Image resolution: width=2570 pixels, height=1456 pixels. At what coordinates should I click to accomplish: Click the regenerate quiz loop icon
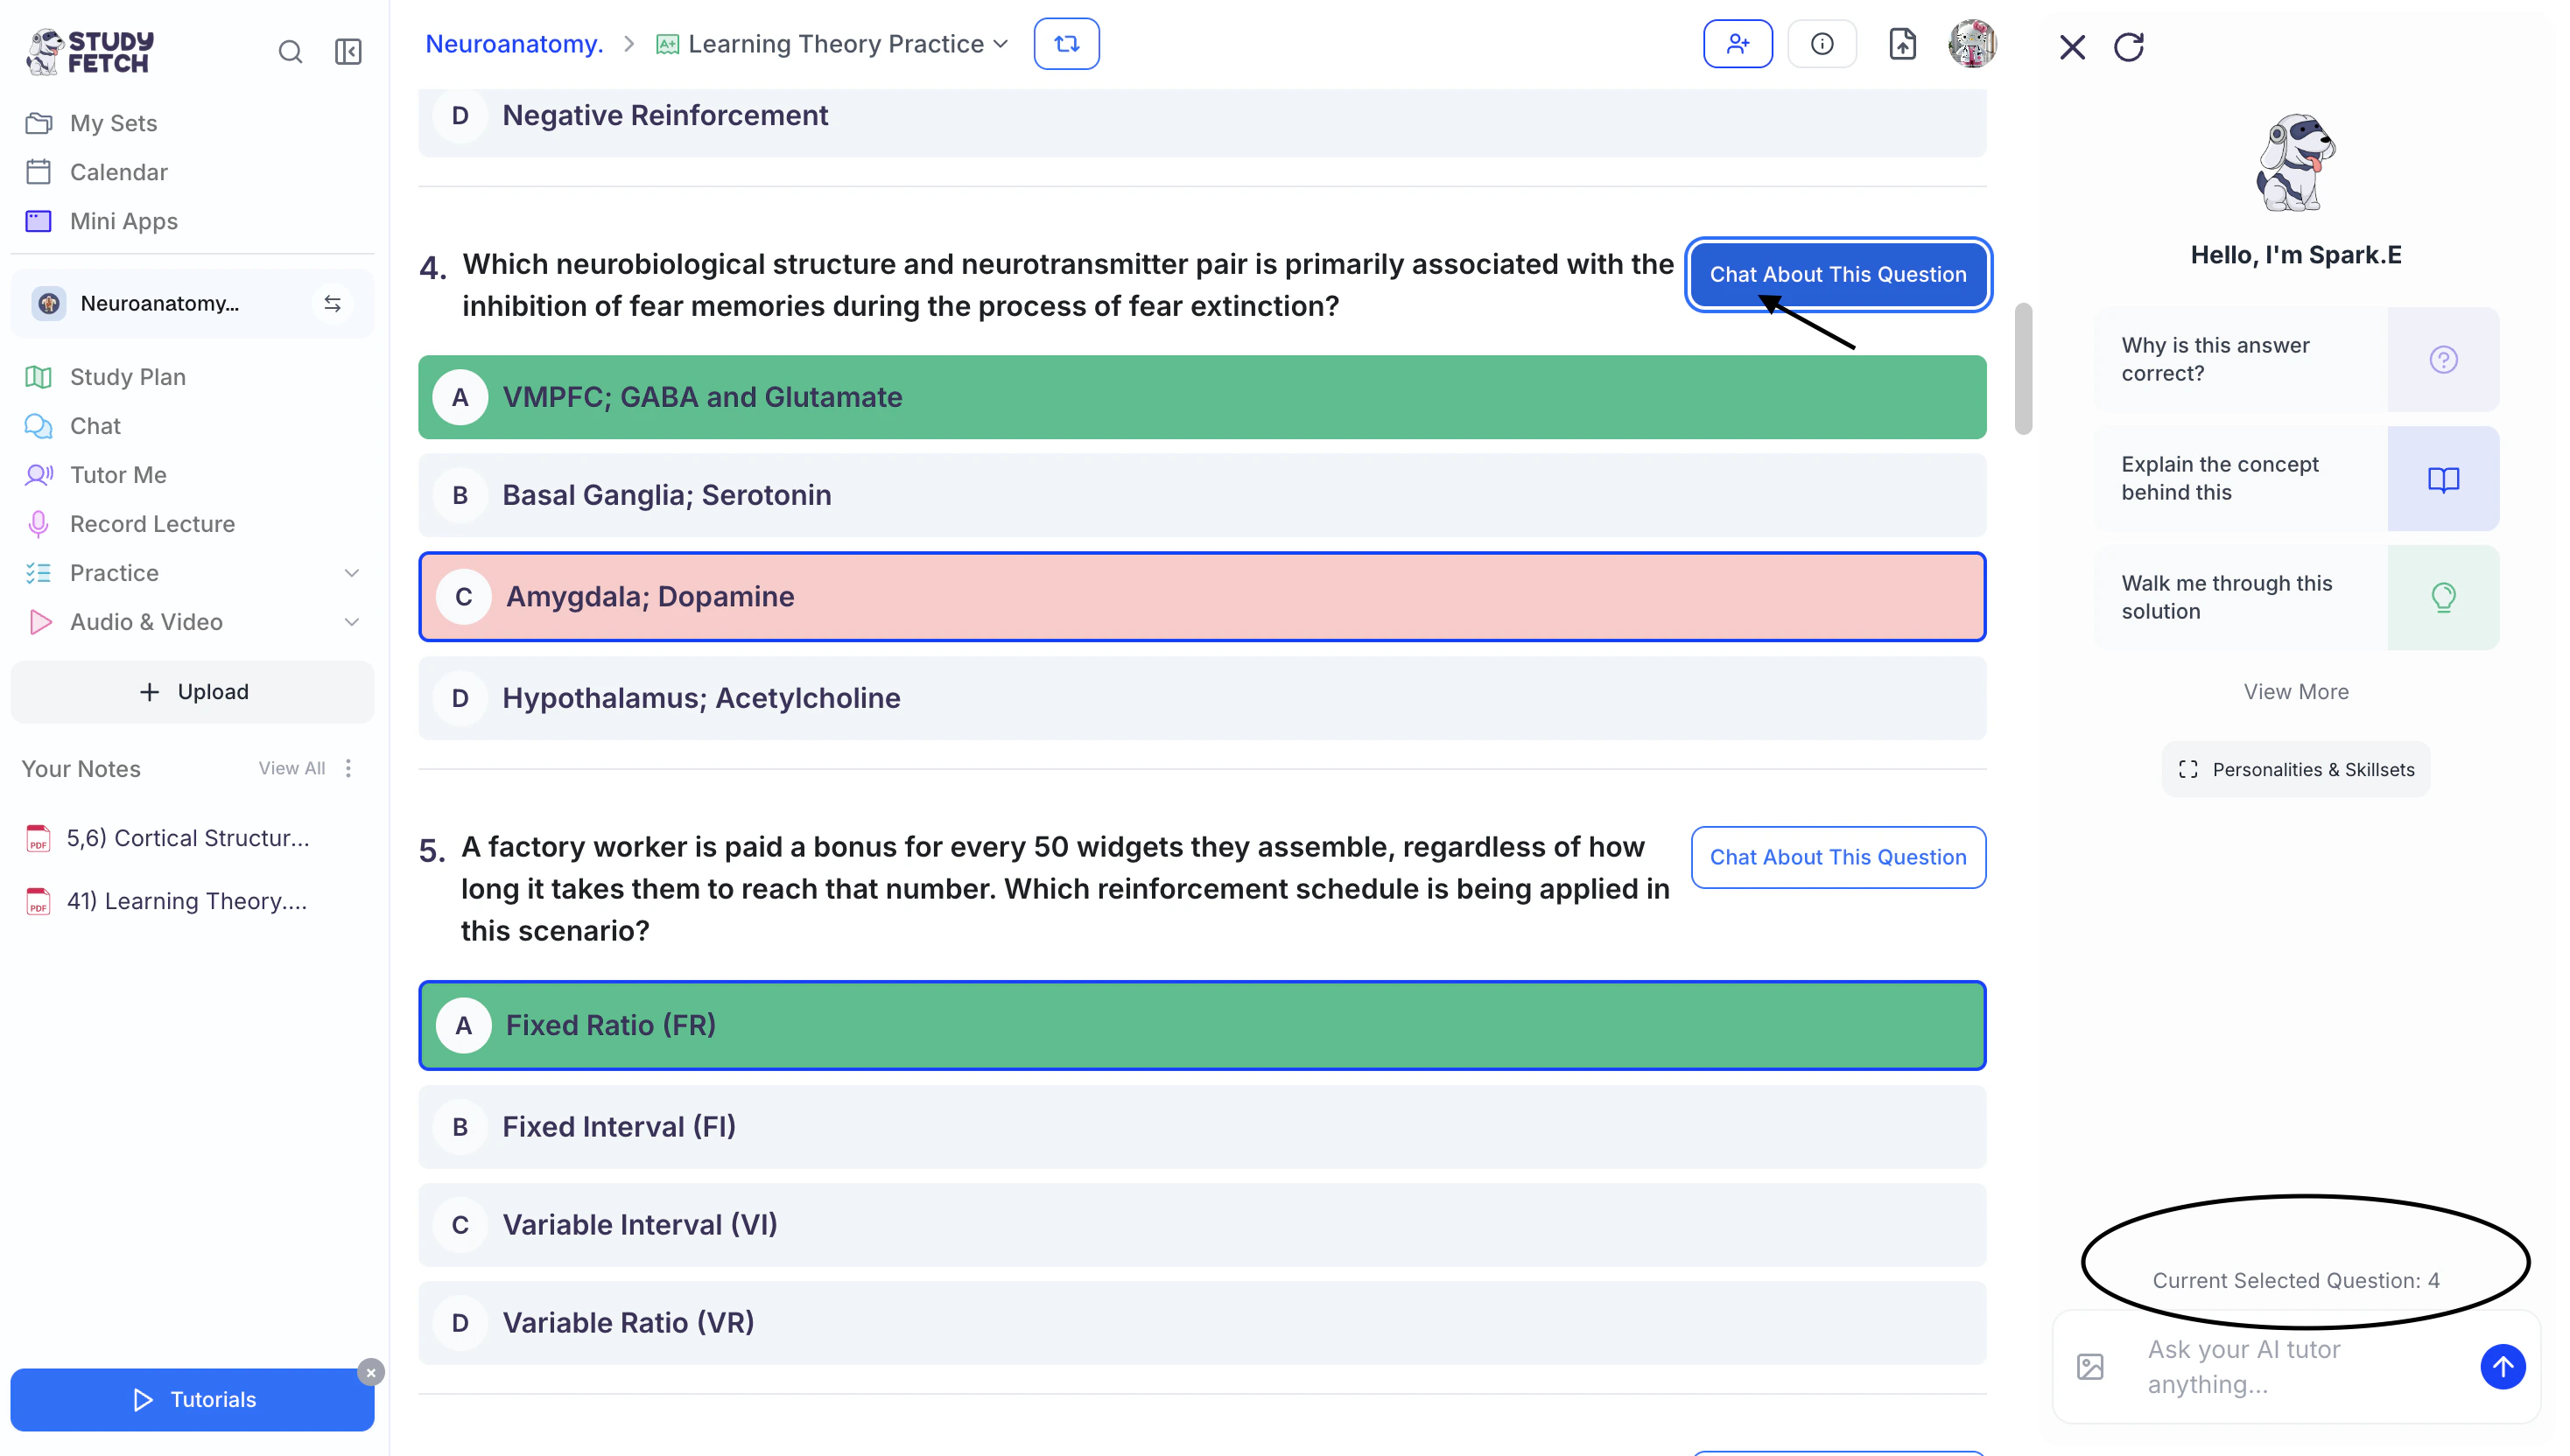tap(1066, 44)
